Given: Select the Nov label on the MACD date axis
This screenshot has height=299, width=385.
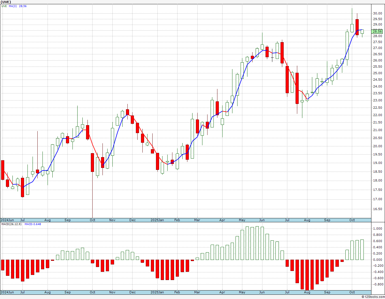Looking at the screenshot, I should (x=112, y=292).
